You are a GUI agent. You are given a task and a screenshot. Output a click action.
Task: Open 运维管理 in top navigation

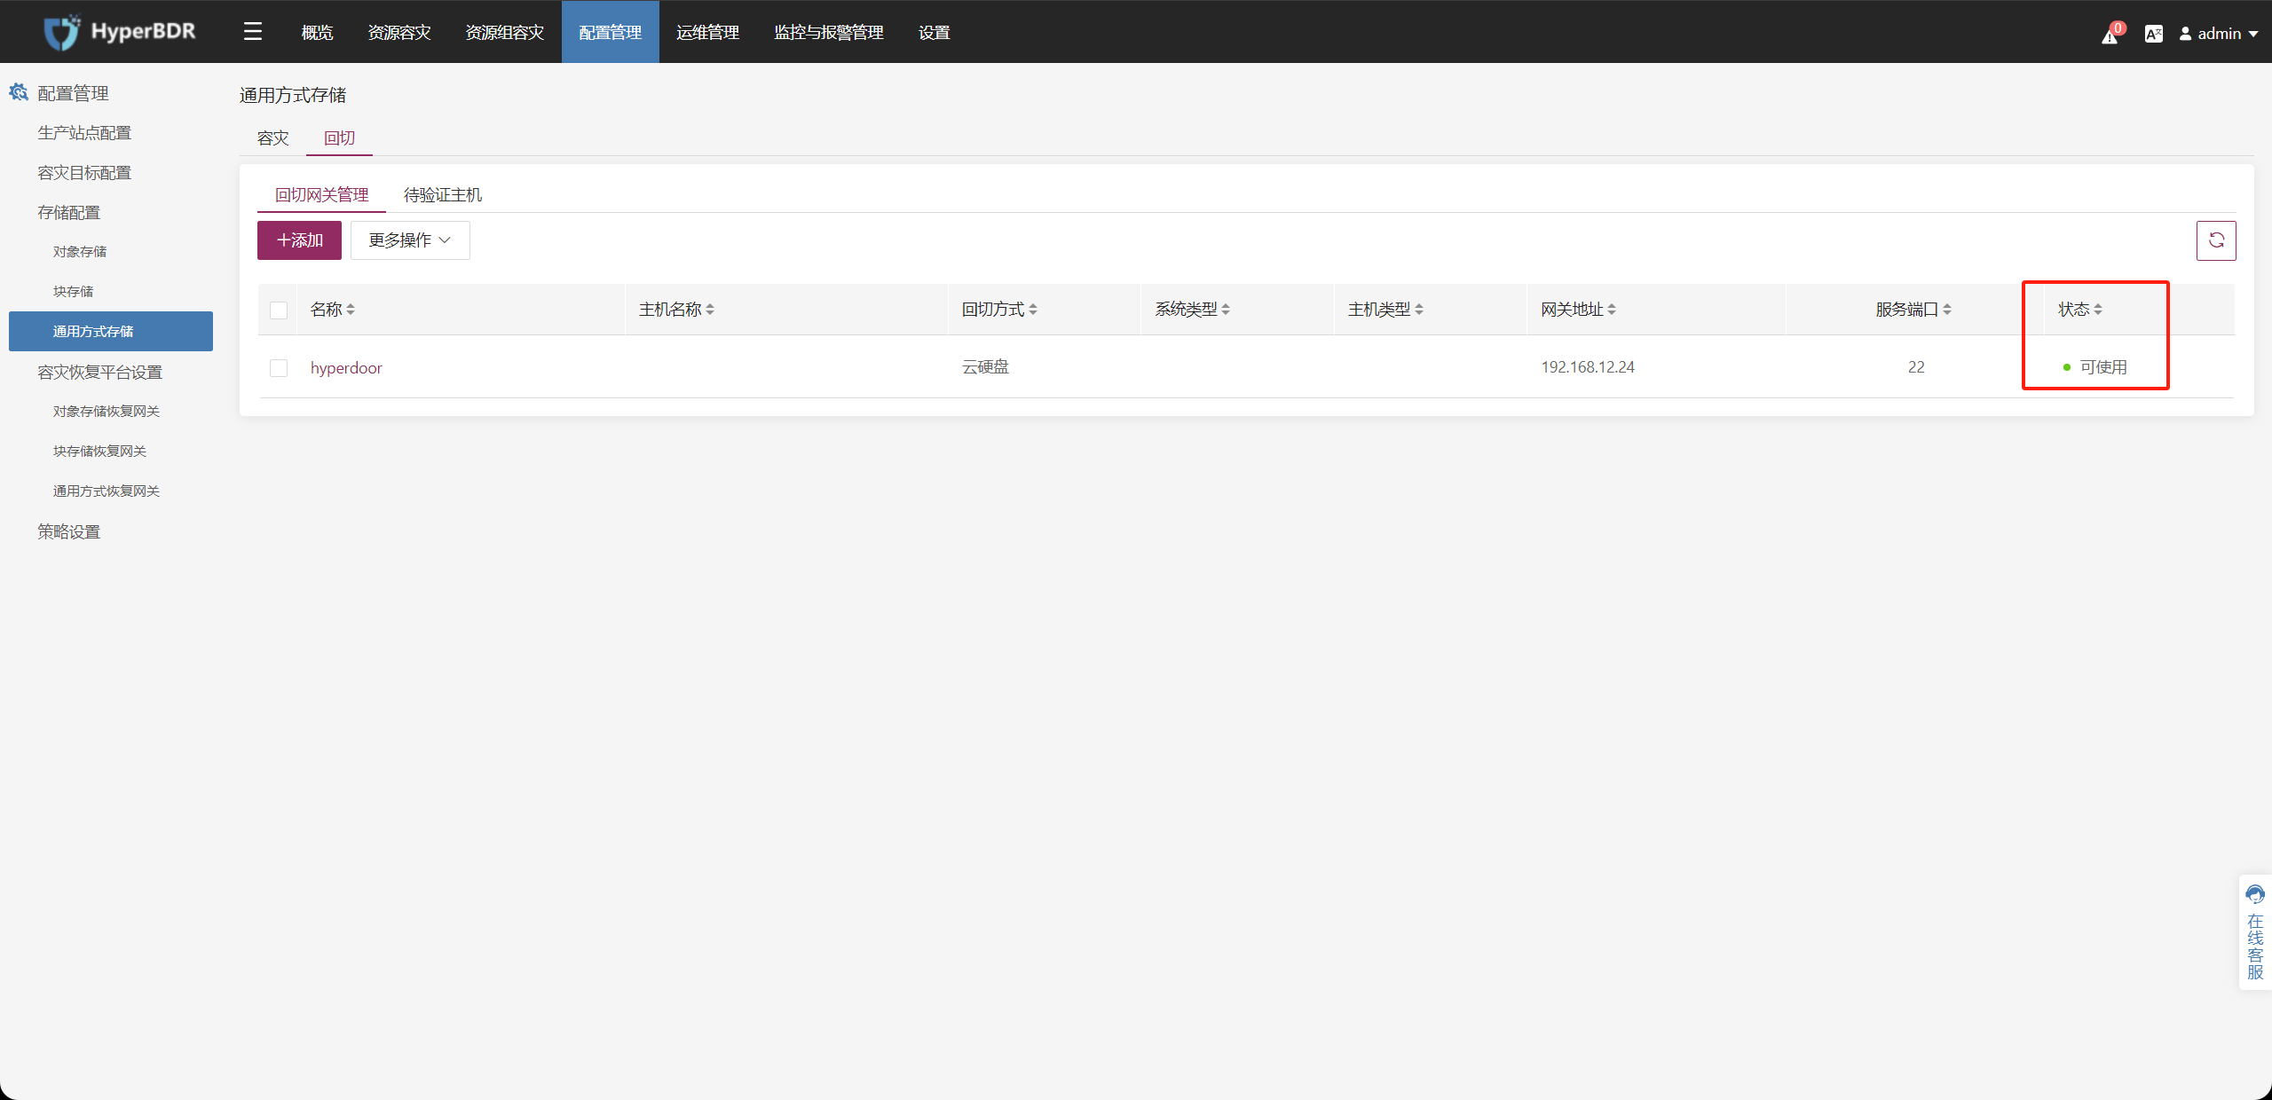(x=708, y=32)
